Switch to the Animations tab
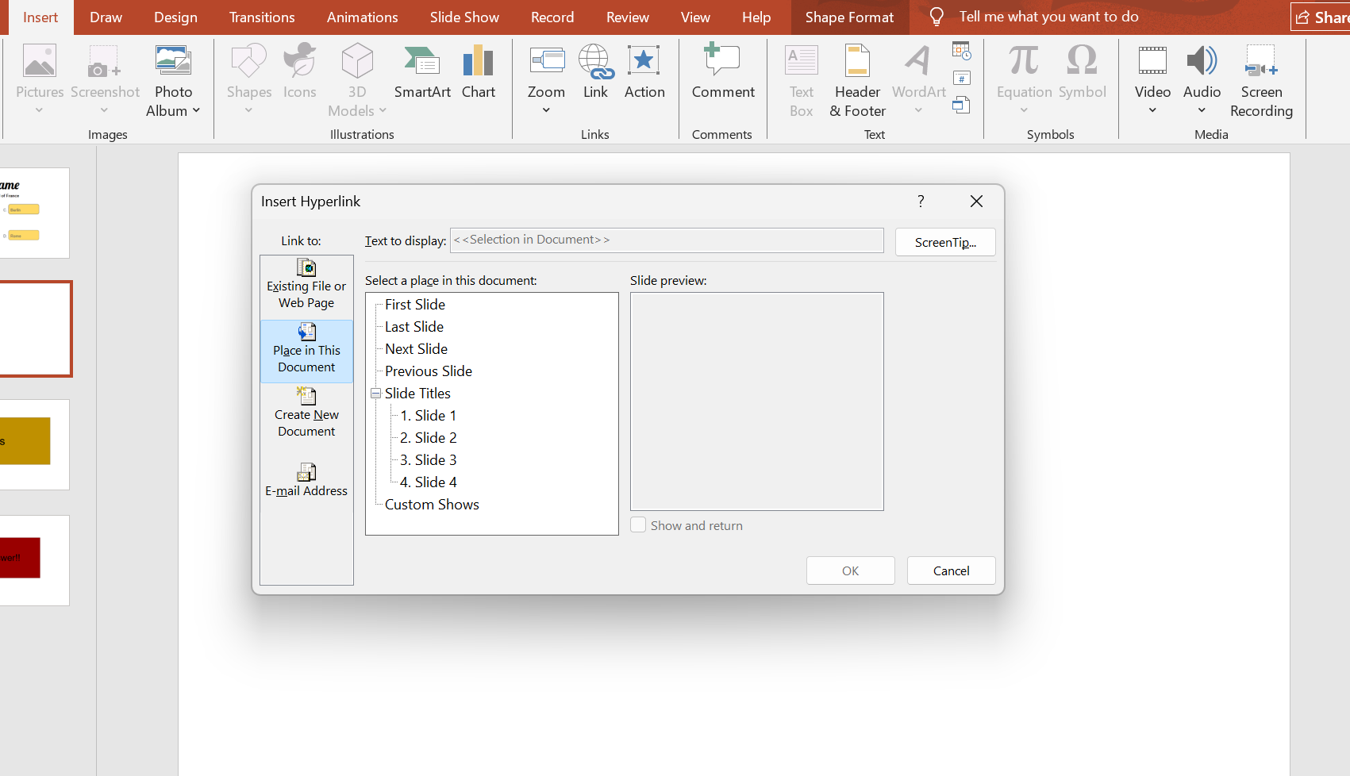 [x=362, y=17]
